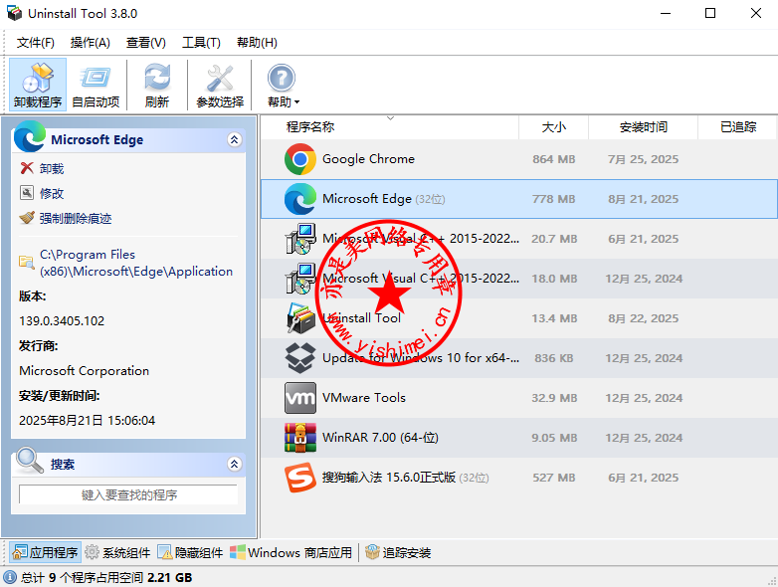The height and width of the screenshot is (587, 778).
Task: Click the 527 MB size cell
Action: click(554, 478)
